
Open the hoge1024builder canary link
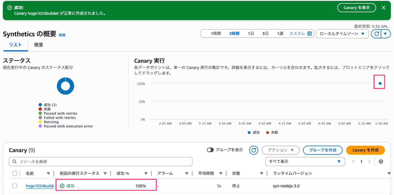click(40, 186)
